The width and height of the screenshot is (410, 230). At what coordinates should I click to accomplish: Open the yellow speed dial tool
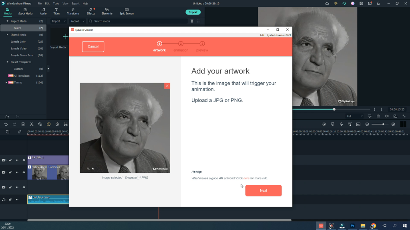[48, 125]
